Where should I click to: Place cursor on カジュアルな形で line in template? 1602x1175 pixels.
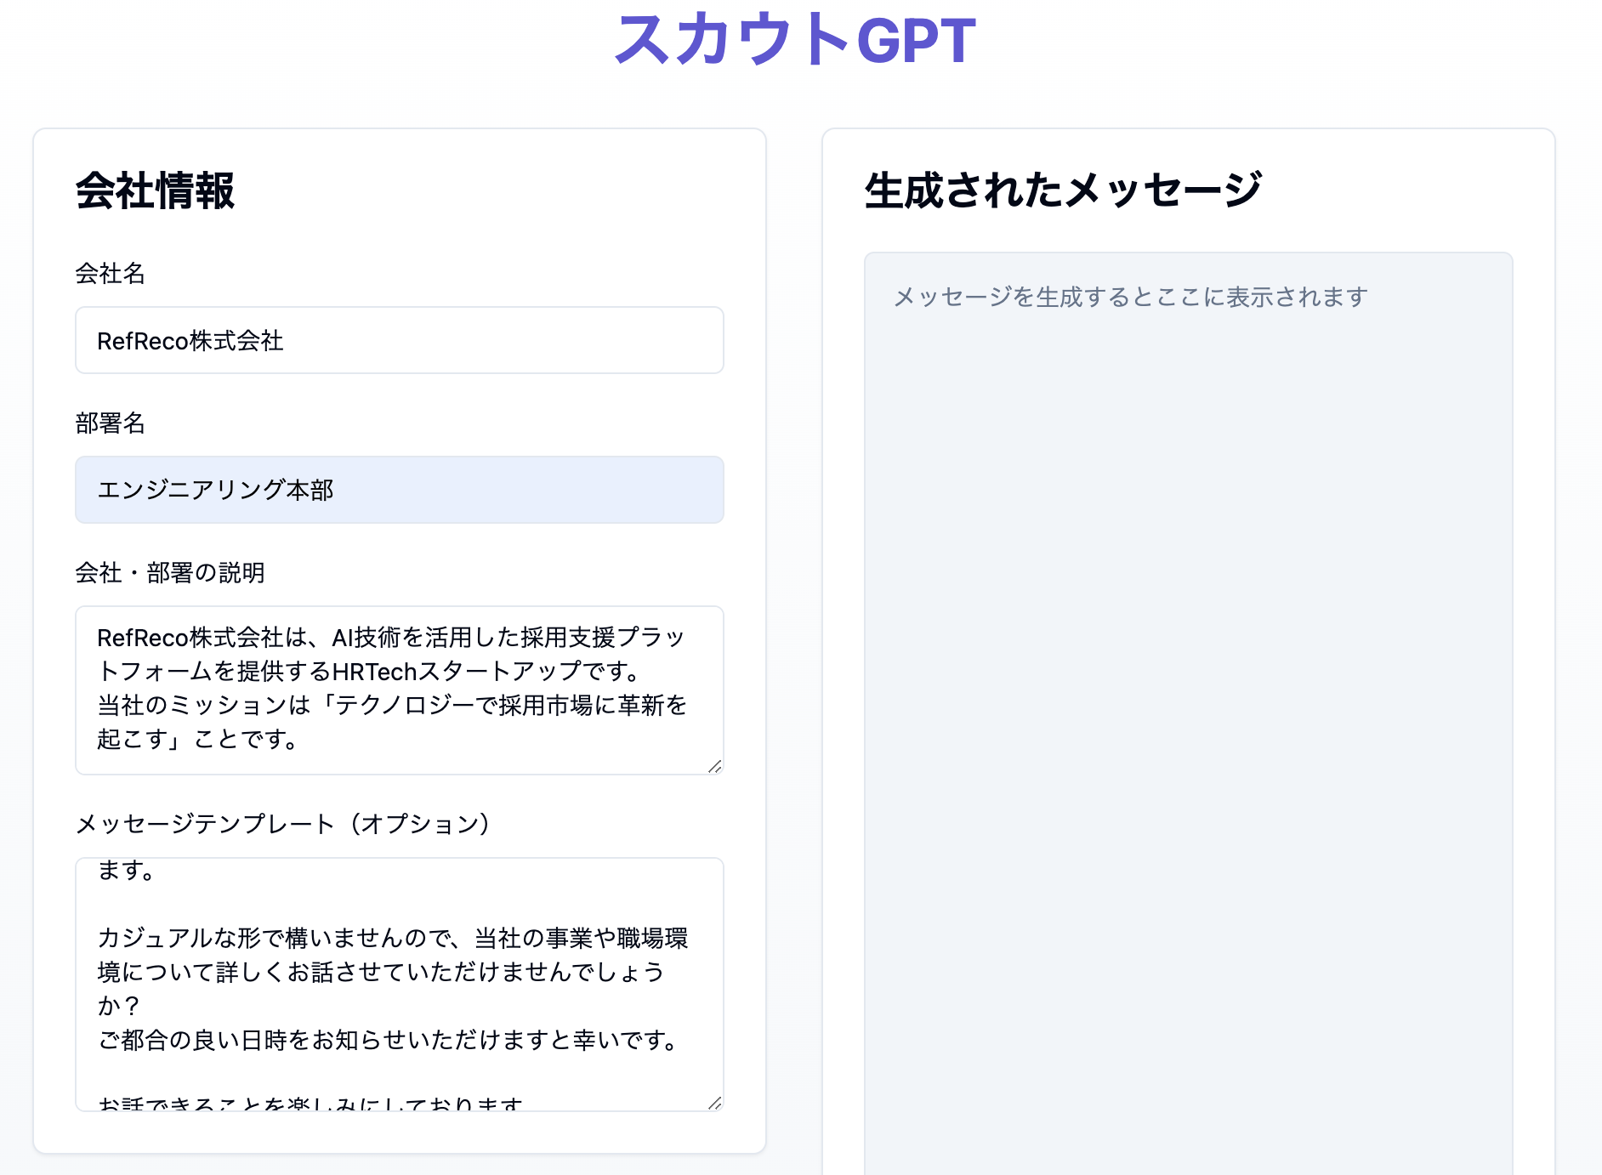pos(392,938)
